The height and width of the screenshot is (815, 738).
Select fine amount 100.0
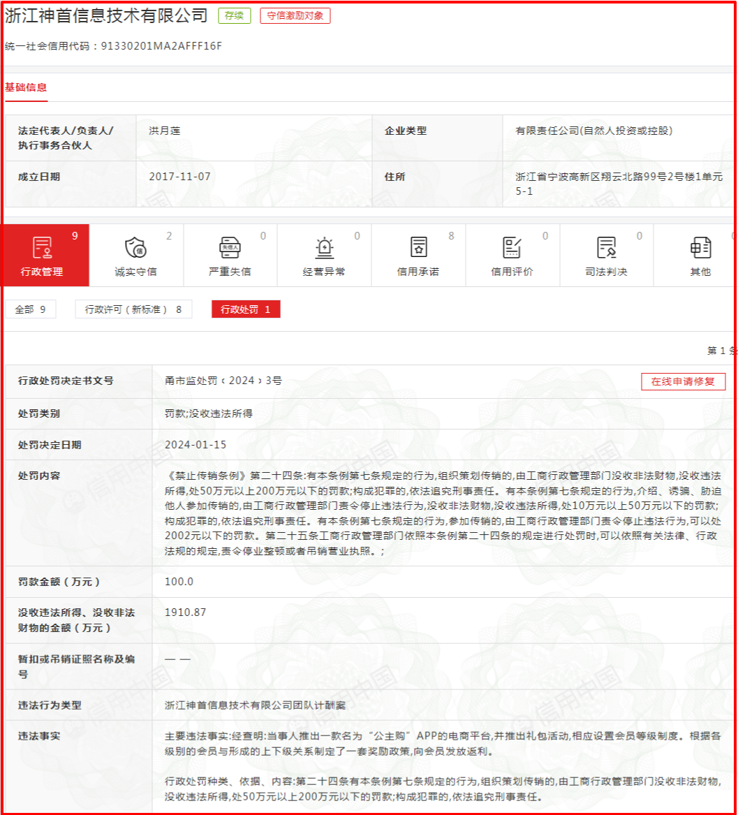point(179,582)
